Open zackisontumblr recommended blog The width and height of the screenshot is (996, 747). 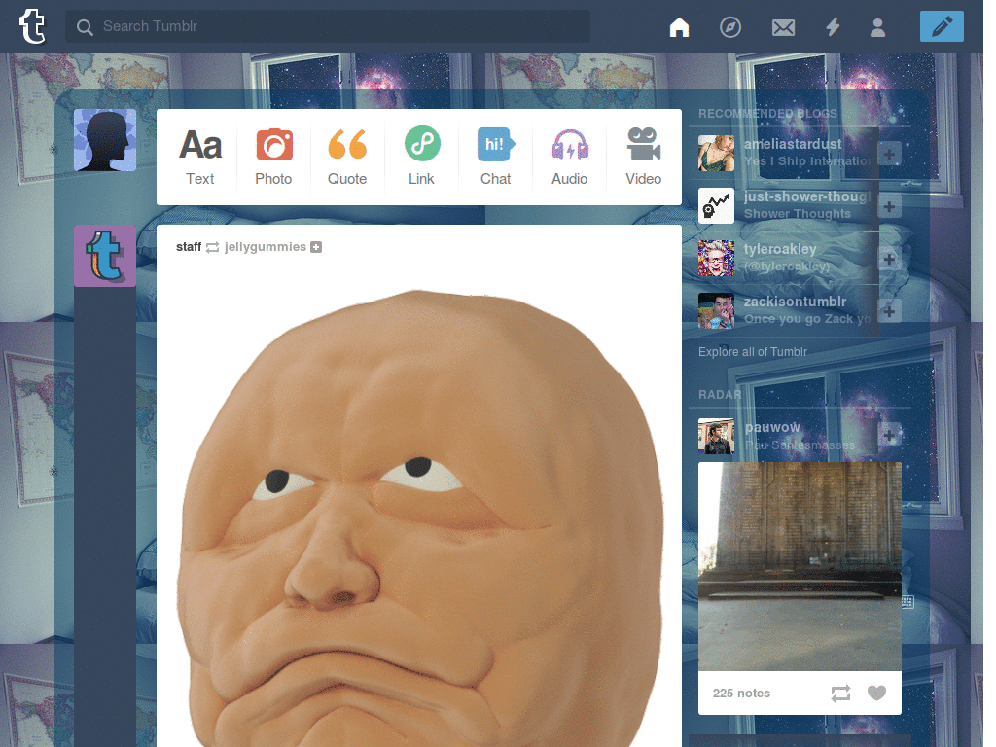[796, 302]
